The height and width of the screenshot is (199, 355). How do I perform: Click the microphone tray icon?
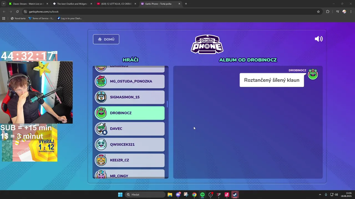pyautogui.click(x=326, y=195)
